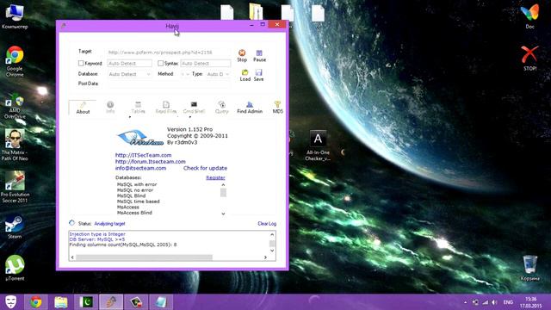
Task: Click the info@itsecteam.com link
Action: (x=140, y=168)
